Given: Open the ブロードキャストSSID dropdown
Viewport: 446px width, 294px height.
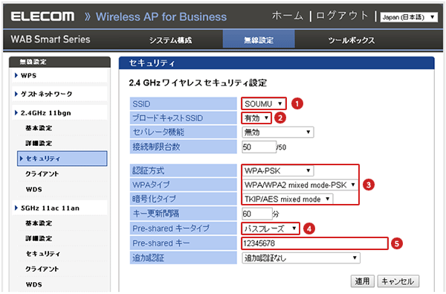Looking at the screenshot, I should point(256,118).
